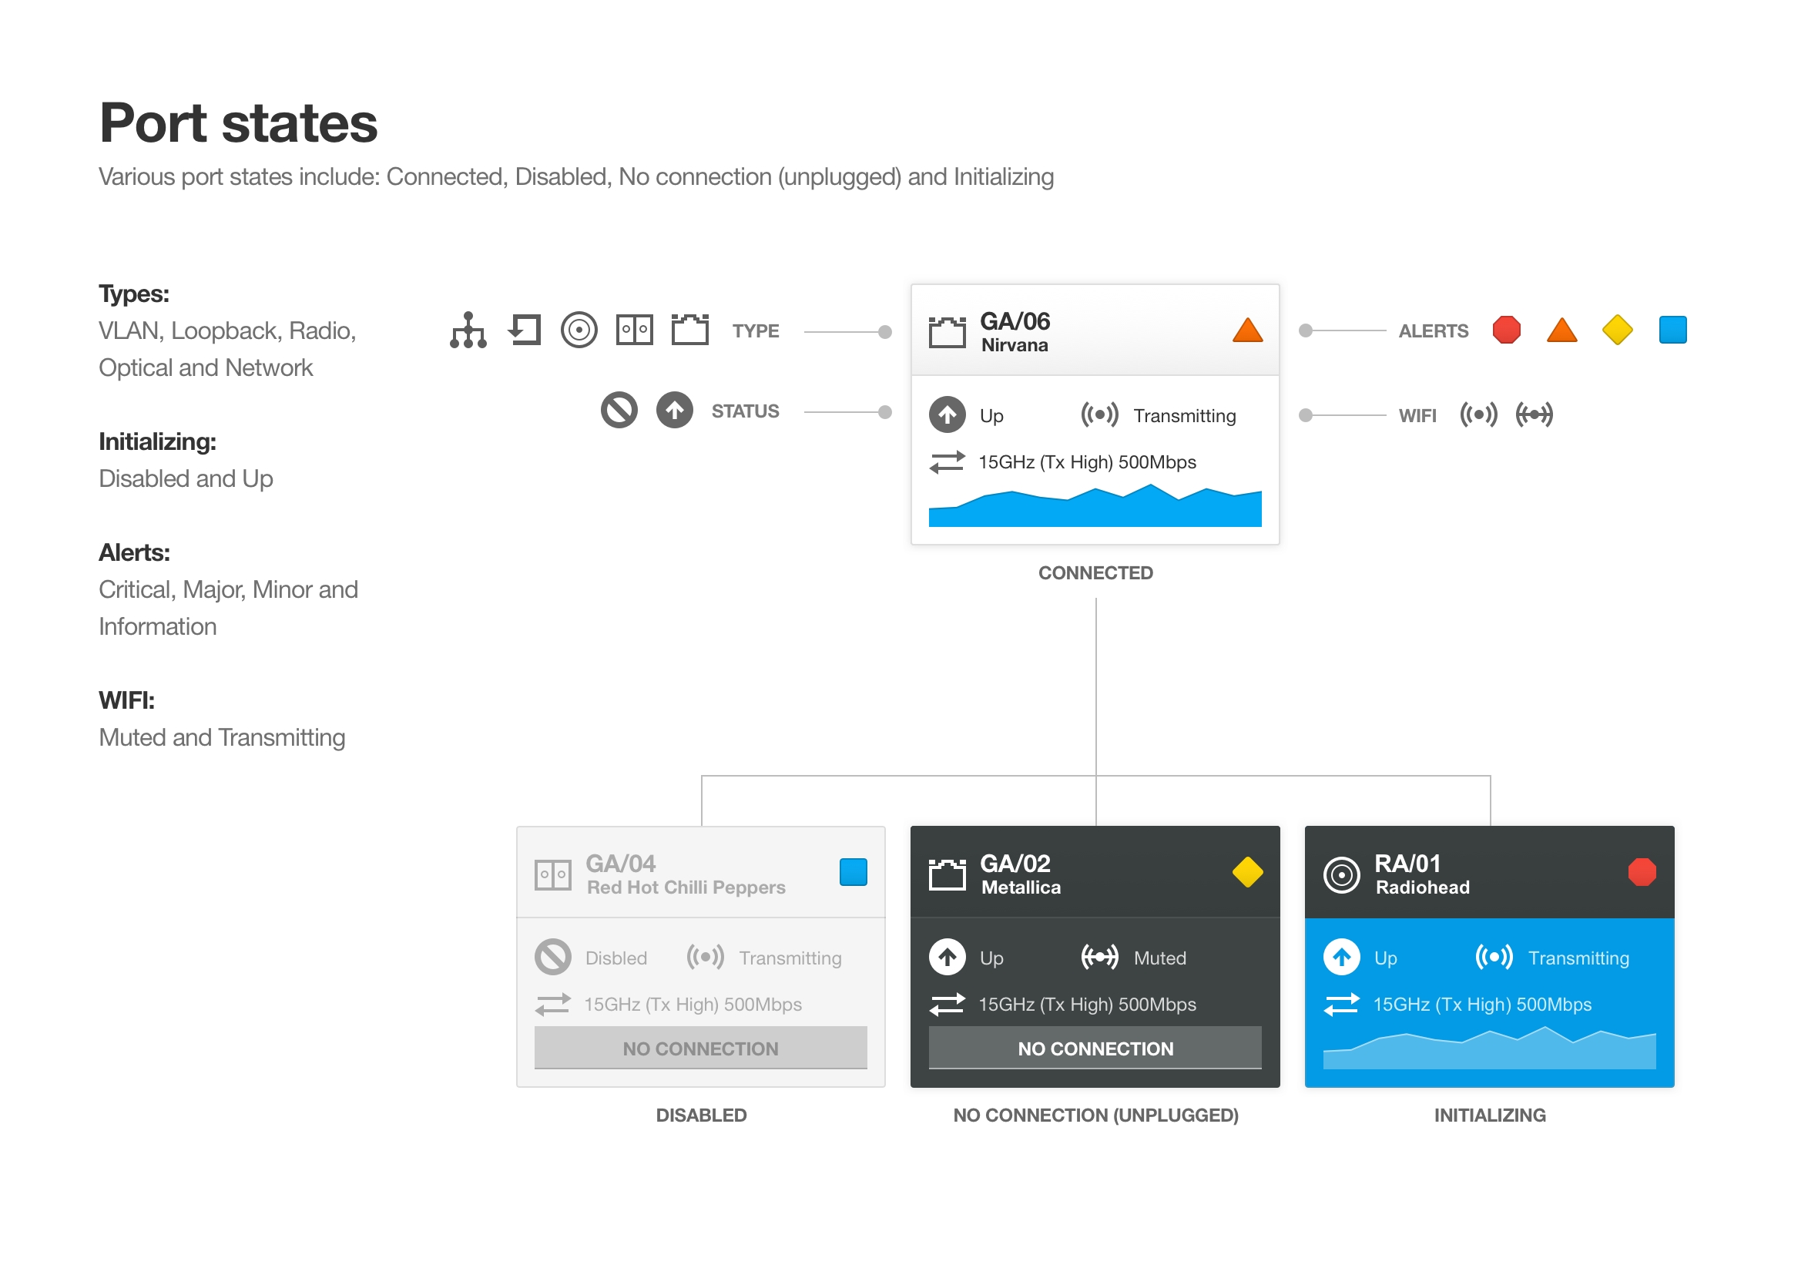Viewport: 1818px width, 1285px height.
Task: Click the NO CONNECTION bar on GA/02 Metallica
Action: (1095, 1048)
